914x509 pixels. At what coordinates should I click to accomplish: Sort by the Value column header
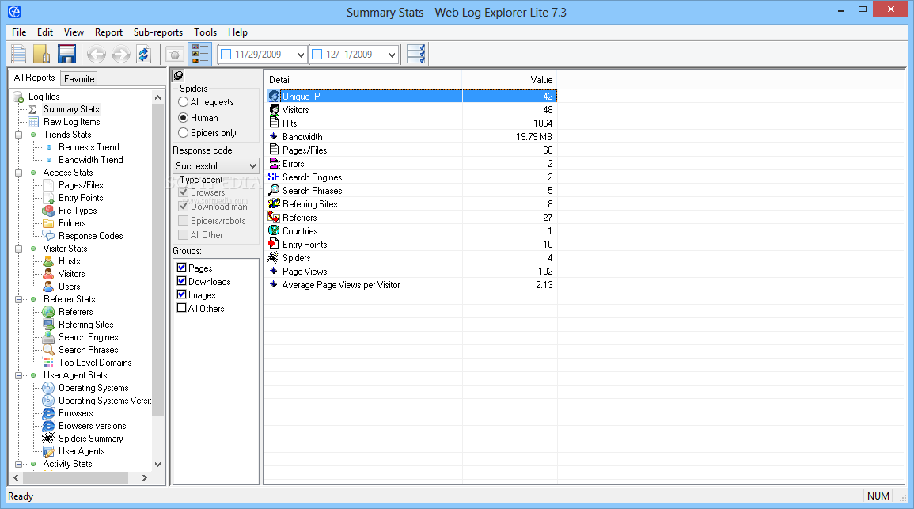[510, 80]
